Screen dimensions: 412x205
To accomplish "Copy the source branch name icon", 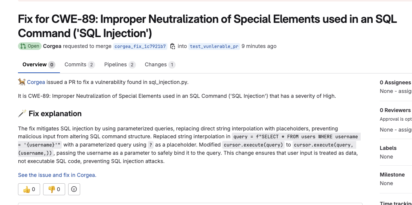I will tap(173, 46).
